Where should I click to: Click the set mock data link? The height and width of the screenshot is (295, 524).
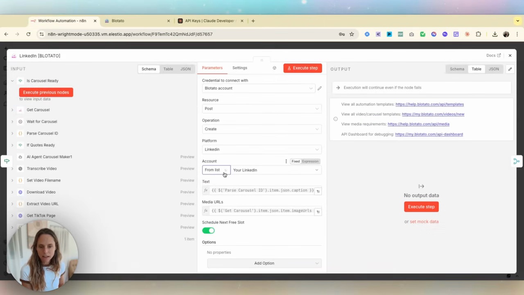click(x=424, y=222)
